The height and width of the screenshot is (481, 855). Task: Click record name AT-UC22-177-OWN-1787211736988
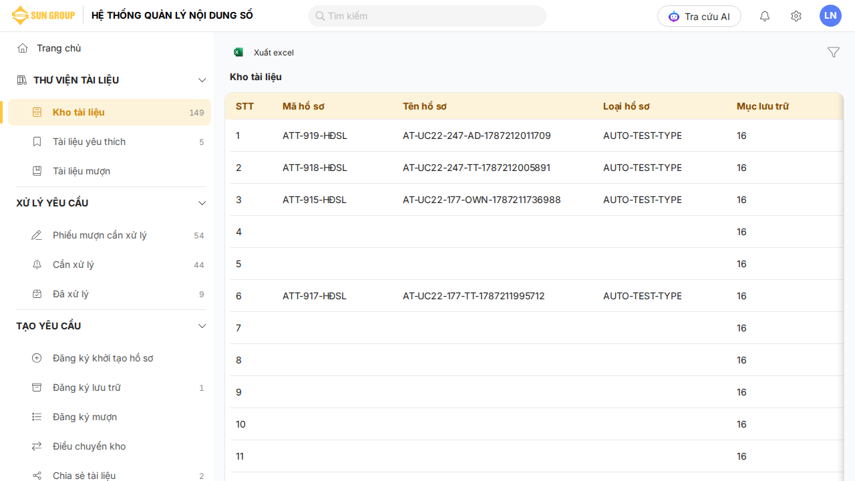[482, 200]
